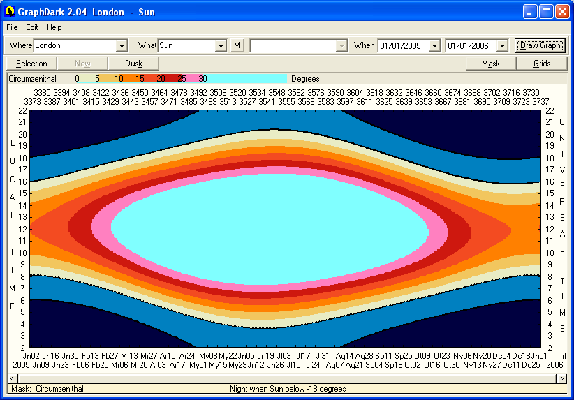The width and height of the screenshot is (574, 400).
Task: Toggle the Dusk button
Action: tap(133, 64)
